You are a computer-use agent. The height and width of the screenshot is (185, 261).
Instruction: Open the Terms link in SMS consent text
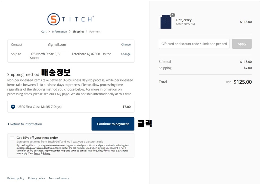tap(37, 153)
